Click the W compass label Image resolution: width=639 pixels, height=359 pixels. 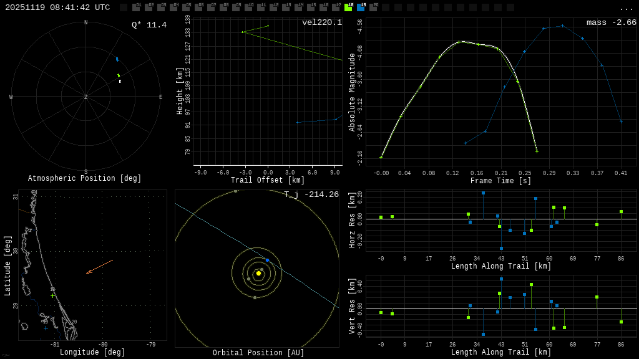click(x=11, y=97)
